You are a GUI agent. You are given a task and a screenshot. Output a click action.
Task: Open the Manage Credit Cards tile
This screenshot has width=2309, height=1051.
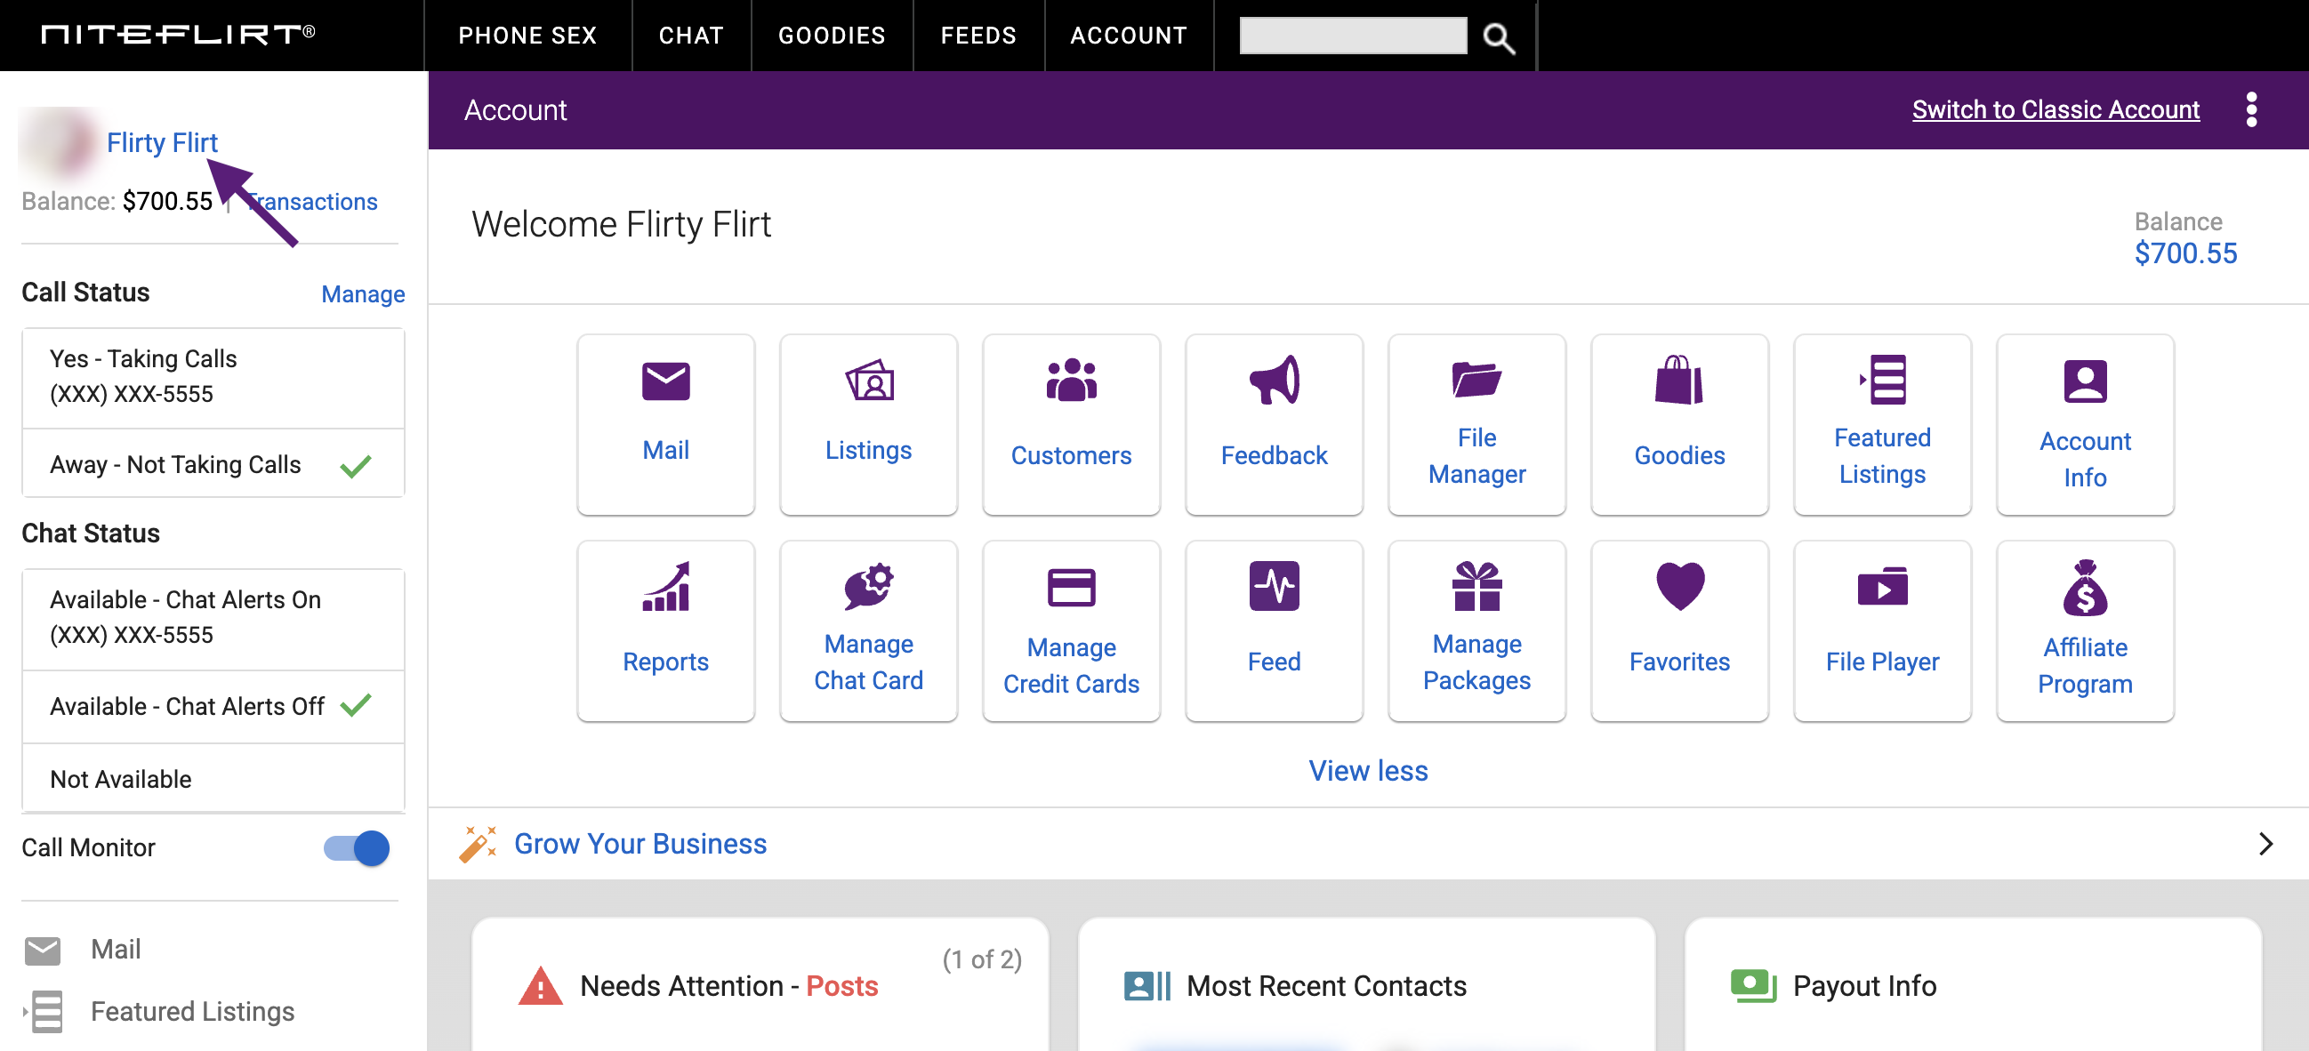(1071, 630)
